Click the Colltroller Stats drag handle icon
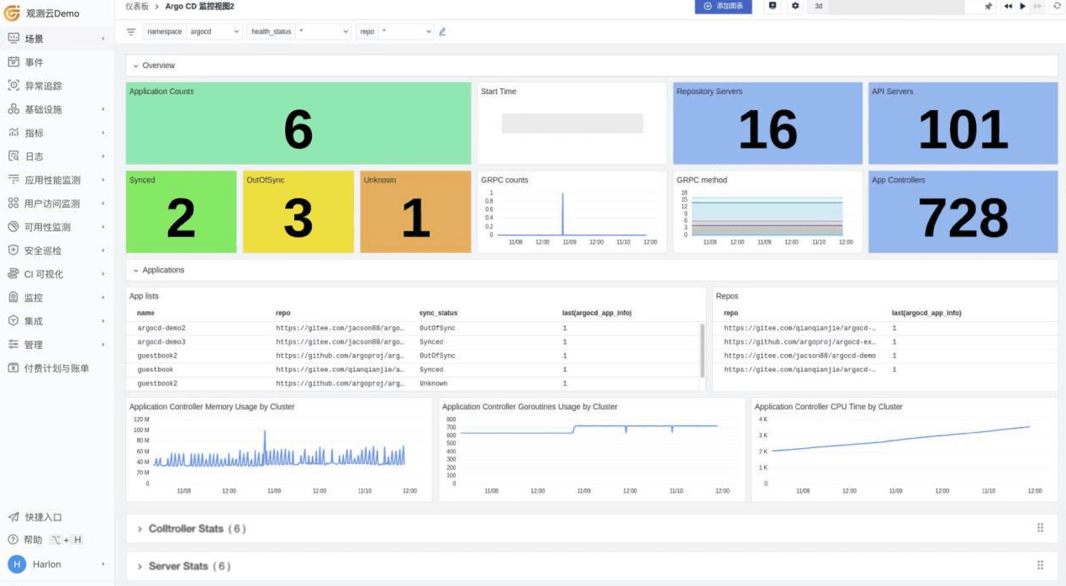Screen dimensions: 1066x586 [1040, 528]
